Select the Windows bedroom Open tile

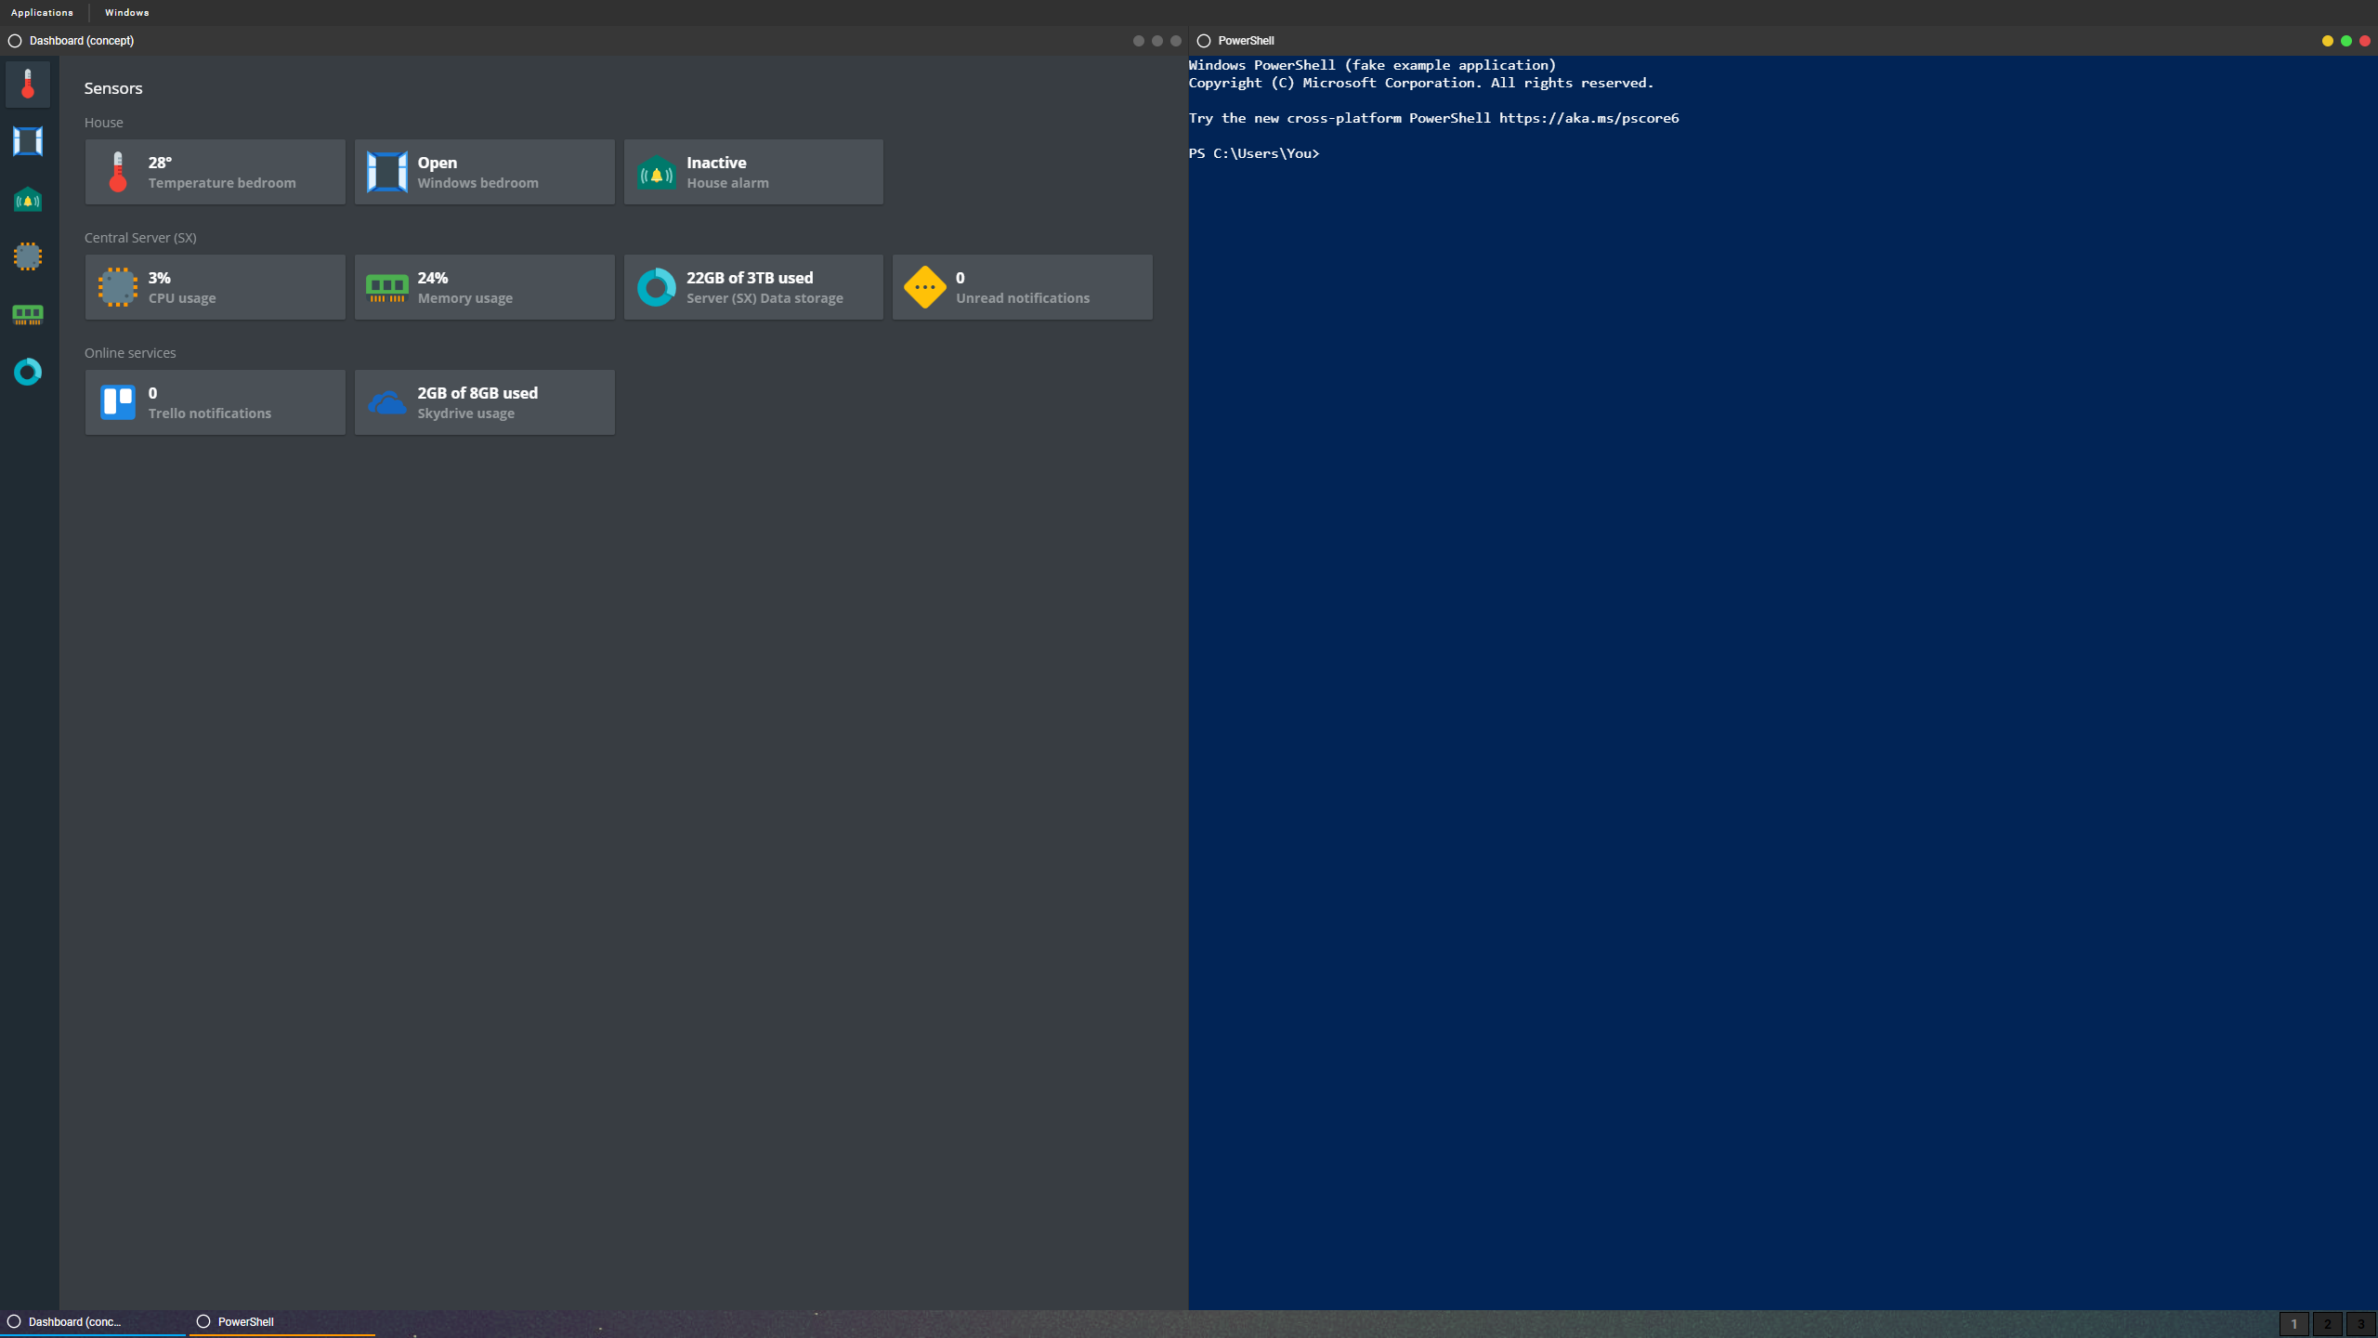point(484,172)
